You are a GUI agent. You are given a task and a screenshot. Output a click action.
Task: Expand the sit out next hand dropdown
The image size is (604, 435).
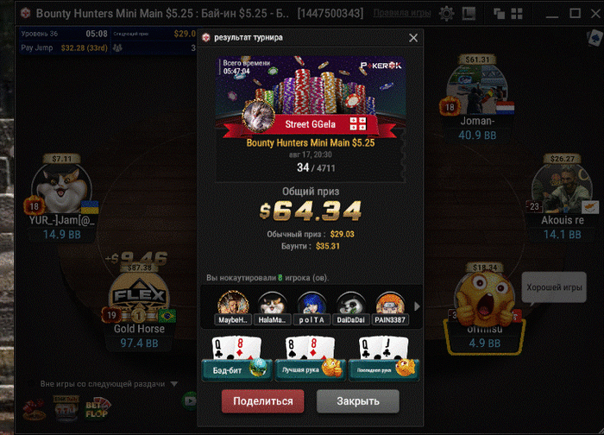[174, 384]
